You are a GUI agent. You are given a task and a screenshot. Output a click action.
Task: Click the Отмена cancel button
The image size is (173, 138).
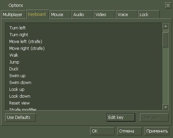(x=129, y=131)
